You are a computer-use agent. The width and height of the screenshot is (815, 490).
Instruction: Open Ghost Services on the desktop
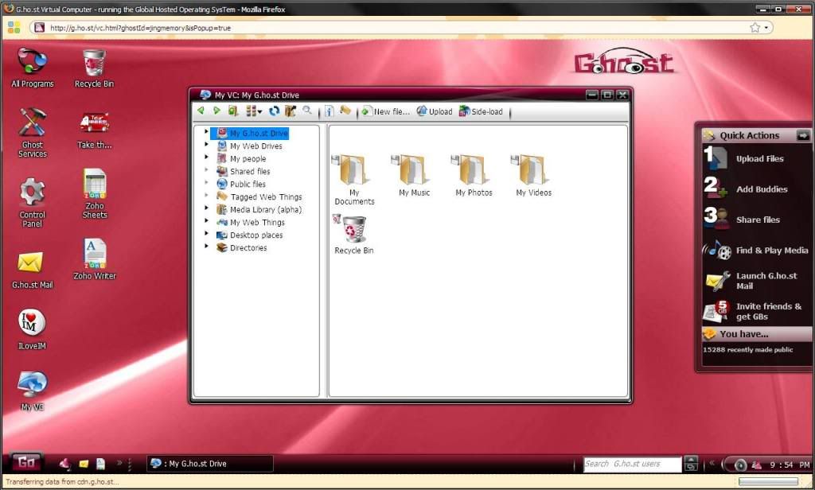click(32, 133)
